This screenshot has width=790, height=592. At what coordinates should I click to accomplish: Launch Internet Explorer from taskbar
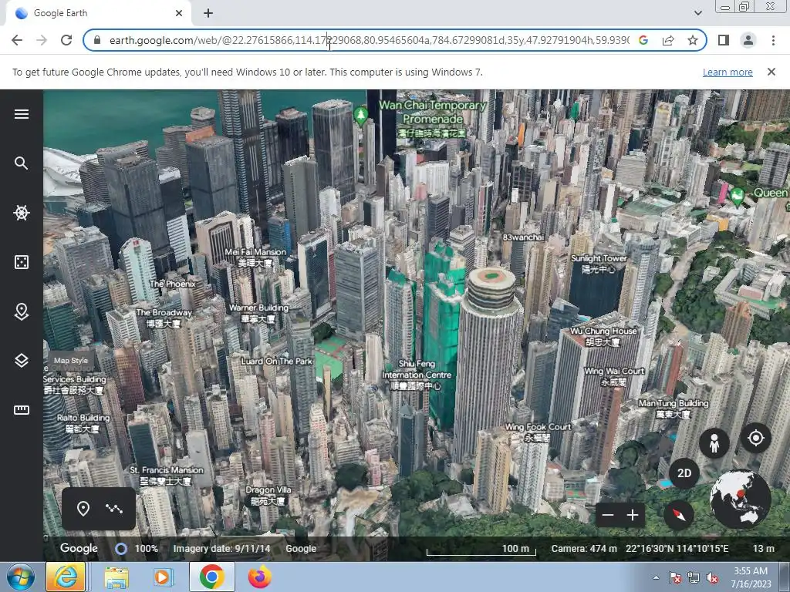tap(66, 577)
